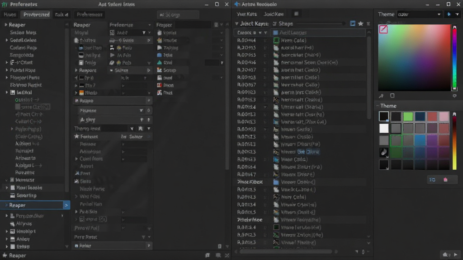Open the Preference column header dropdown
This screenshot has width=463, height=260.
click(149, 25)
